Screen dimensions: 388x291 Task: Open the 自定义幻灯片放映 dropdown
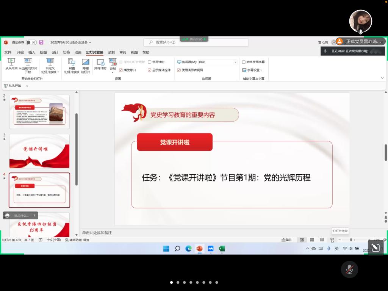50,70
